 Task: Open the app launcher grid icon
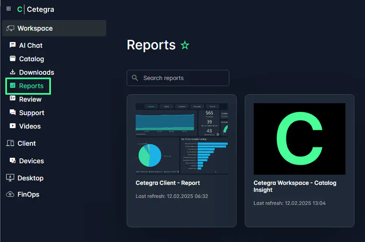pyautogui.click(x=8, y=9)
